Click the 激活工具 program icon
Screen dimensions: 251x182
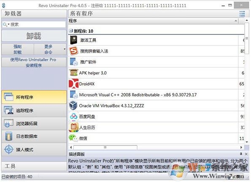(74, 40)
